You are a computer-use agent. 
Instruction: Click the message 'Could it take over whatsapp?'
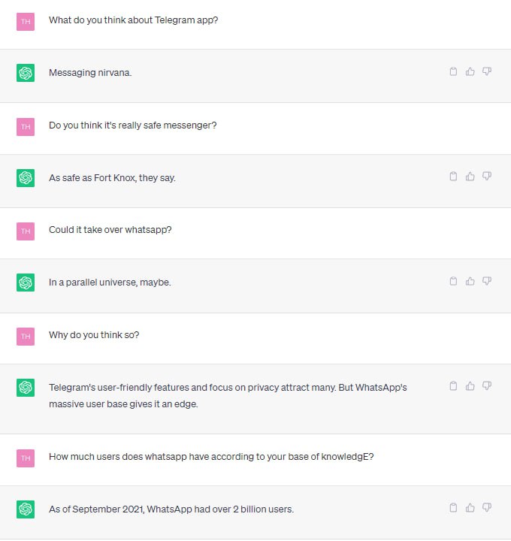[110, 230]
